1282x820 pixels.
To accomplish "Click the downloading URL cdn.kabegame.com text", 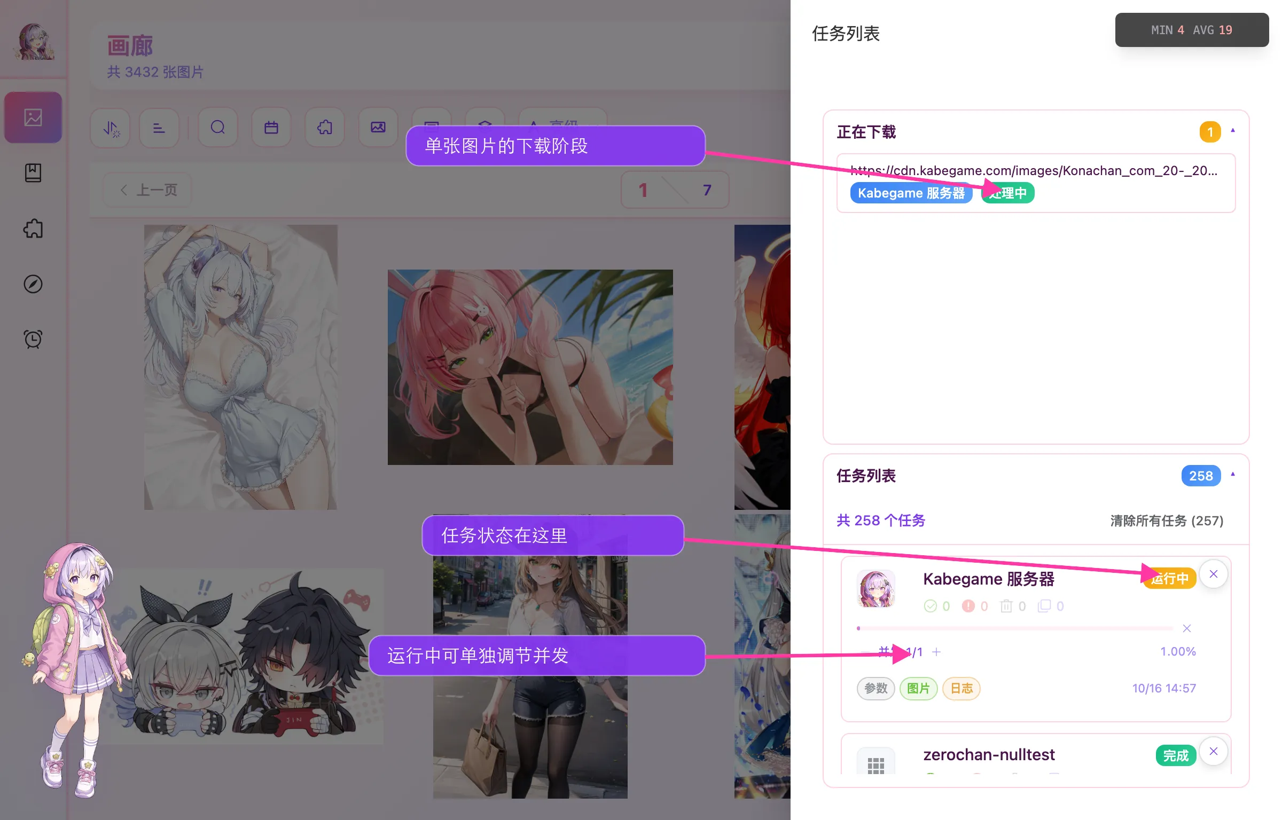I will coord(1034,170).
